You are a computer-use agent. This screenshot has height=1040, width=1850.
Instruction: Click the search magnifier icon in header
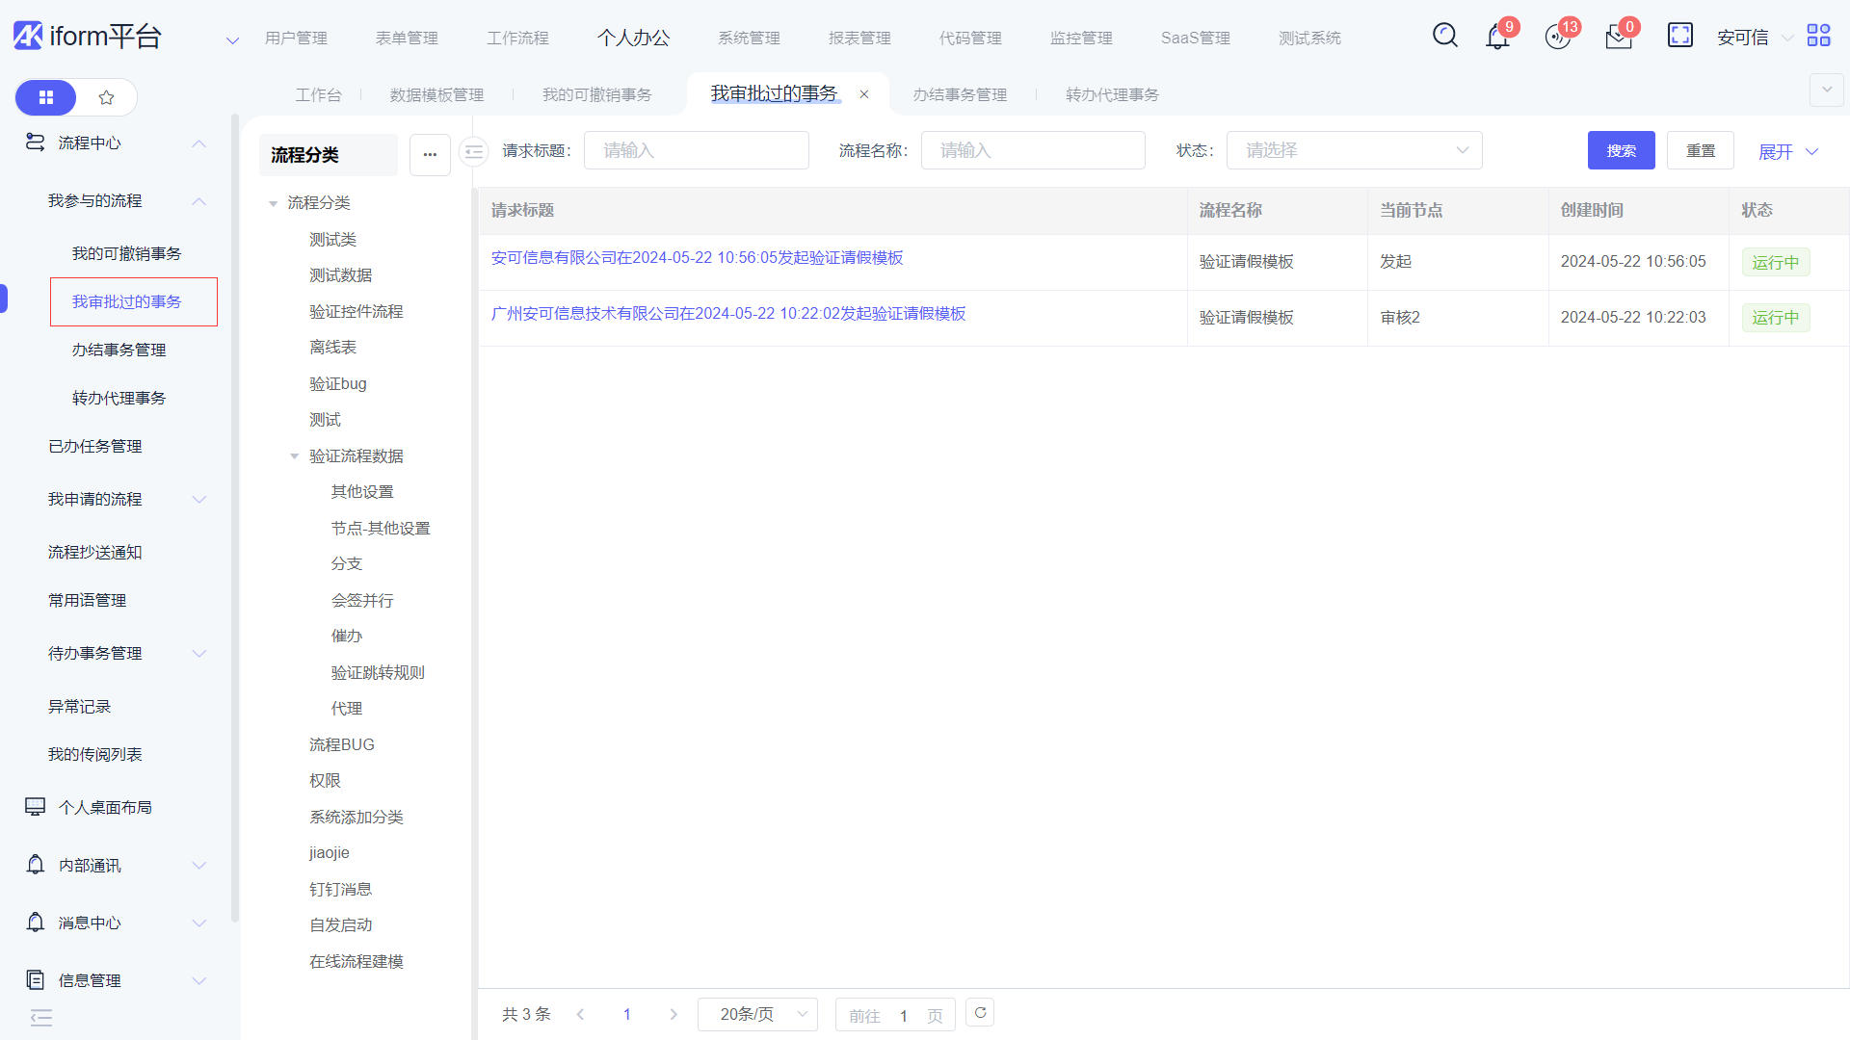[1444, 36]
